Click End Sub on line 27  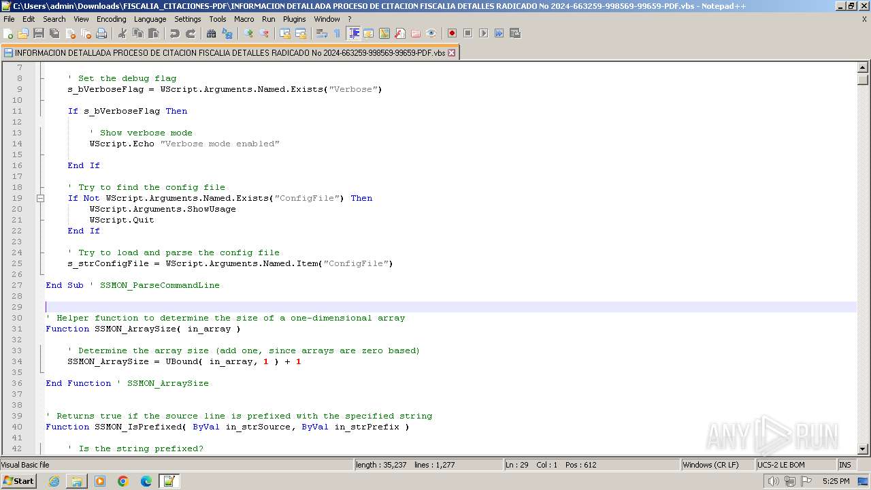pos(65,285)
